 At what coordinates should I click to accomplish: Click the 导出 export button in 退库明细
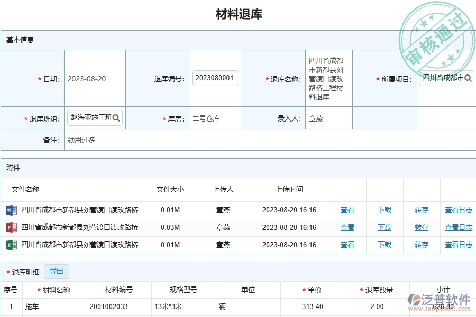[x=57, y=272]
